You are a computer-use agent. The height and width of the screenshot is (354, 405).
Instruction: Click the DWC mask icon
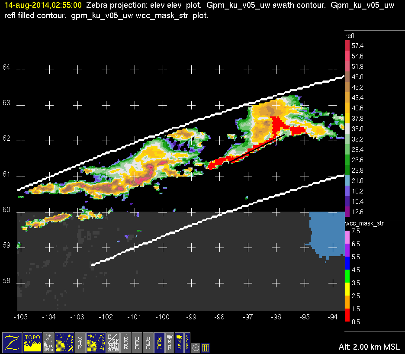(148, 342)
